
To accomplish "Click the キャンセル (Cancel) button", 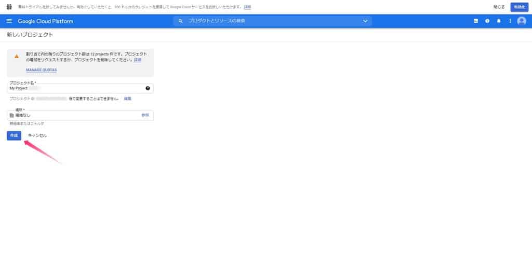I will (x=37, y=135).
